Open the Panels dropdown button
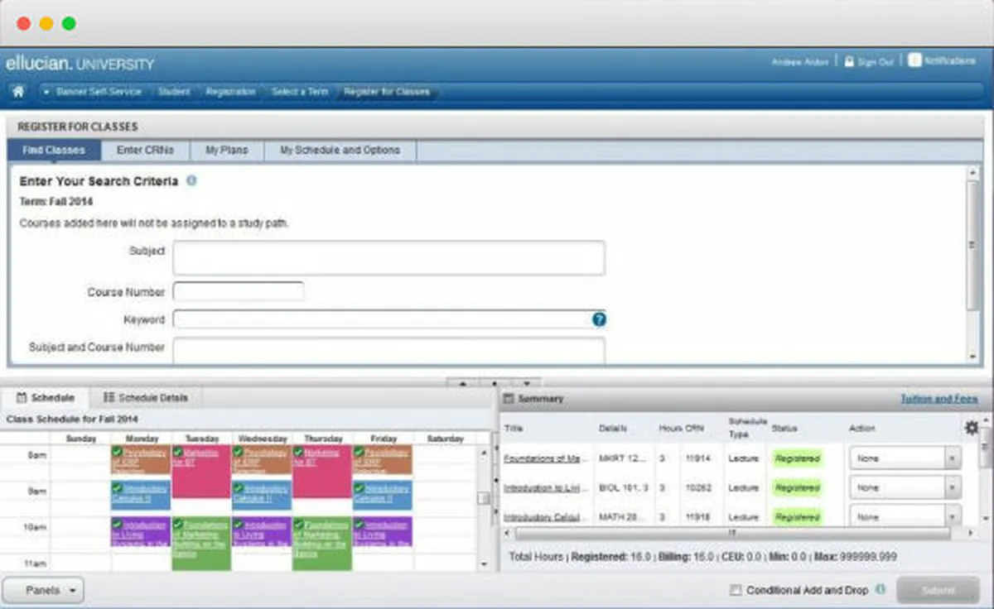The image size is (994, 609). (43, 590)
